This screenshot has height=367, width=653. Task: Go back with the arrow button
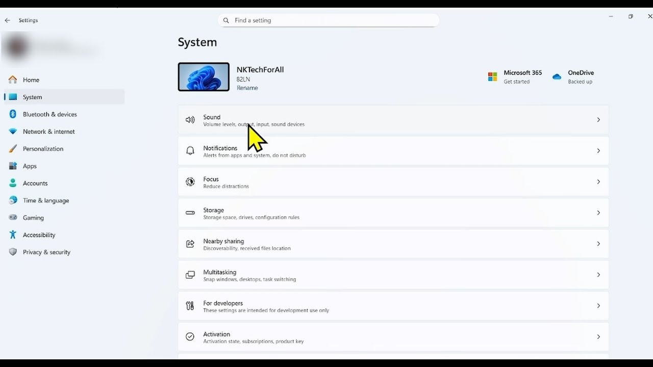(7, 20)
